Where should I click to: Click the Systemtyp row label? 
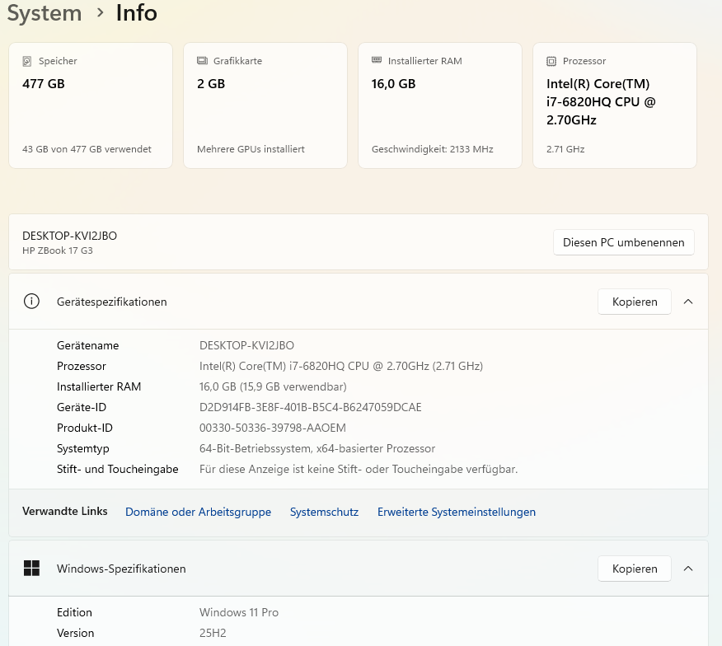83,448
